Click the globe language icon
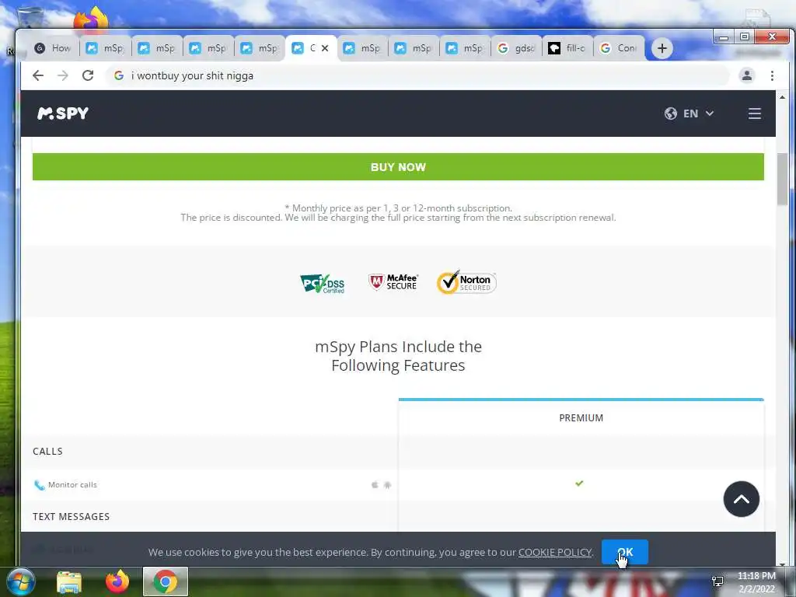 pos(671,113)
